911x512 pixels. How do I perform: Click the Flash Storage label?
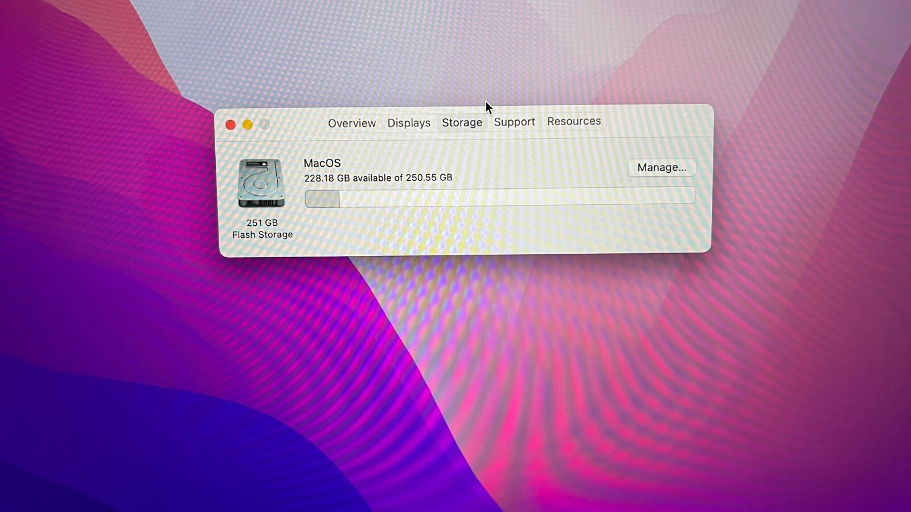262,234
